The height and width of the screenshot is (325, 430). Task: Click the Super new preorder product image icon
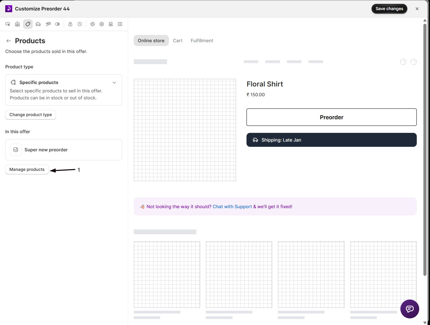[16, 150]
